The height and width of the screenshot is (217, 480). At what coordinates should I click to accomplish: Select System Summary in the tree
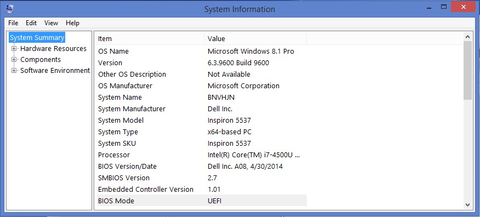tap(37, 38)
